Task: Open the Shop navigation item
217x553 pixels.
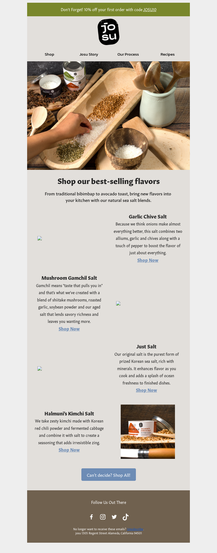Action: click(x=49, y=54)
